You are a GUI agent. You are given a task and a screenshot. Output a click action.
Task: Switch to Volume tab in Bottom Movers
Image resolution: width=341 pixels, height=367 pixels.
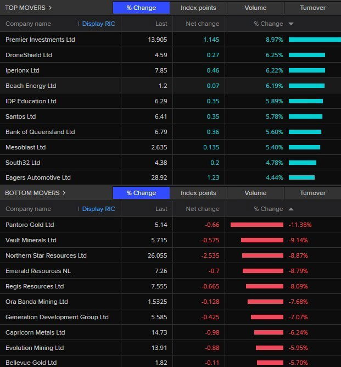[x=255, y=193]
